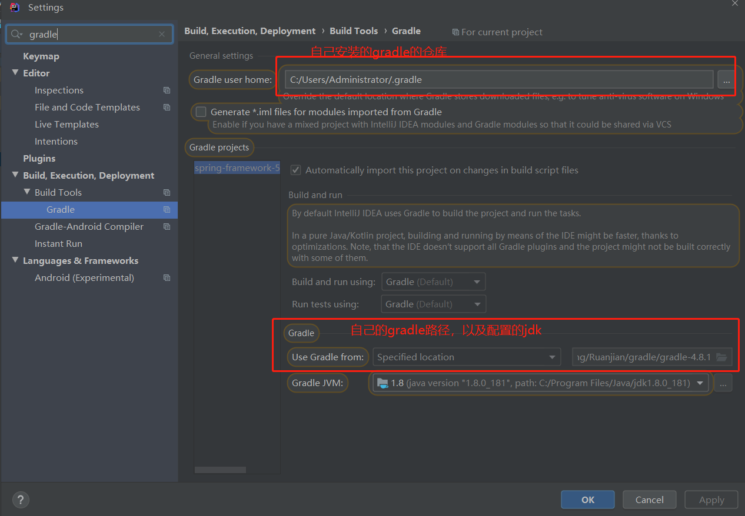Focus the settings search field
Viewport: 745px width, 516px height.
point(89,35)
